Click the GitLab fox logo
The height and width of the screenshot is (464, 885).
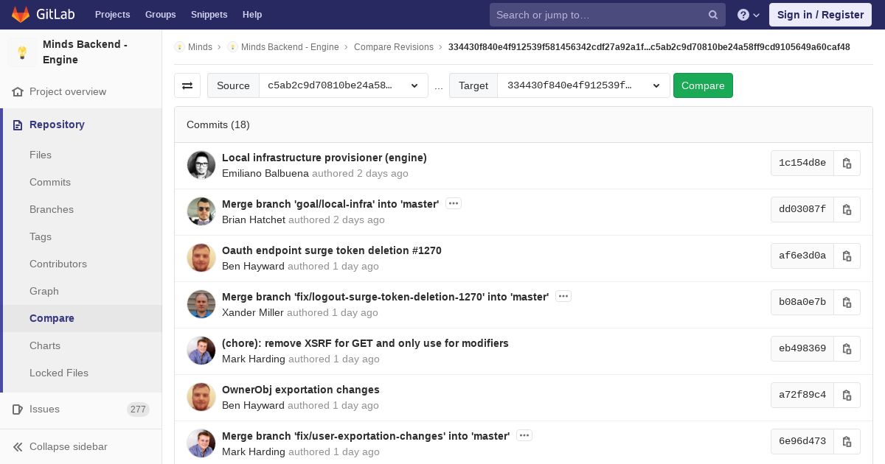coord(21,15)
